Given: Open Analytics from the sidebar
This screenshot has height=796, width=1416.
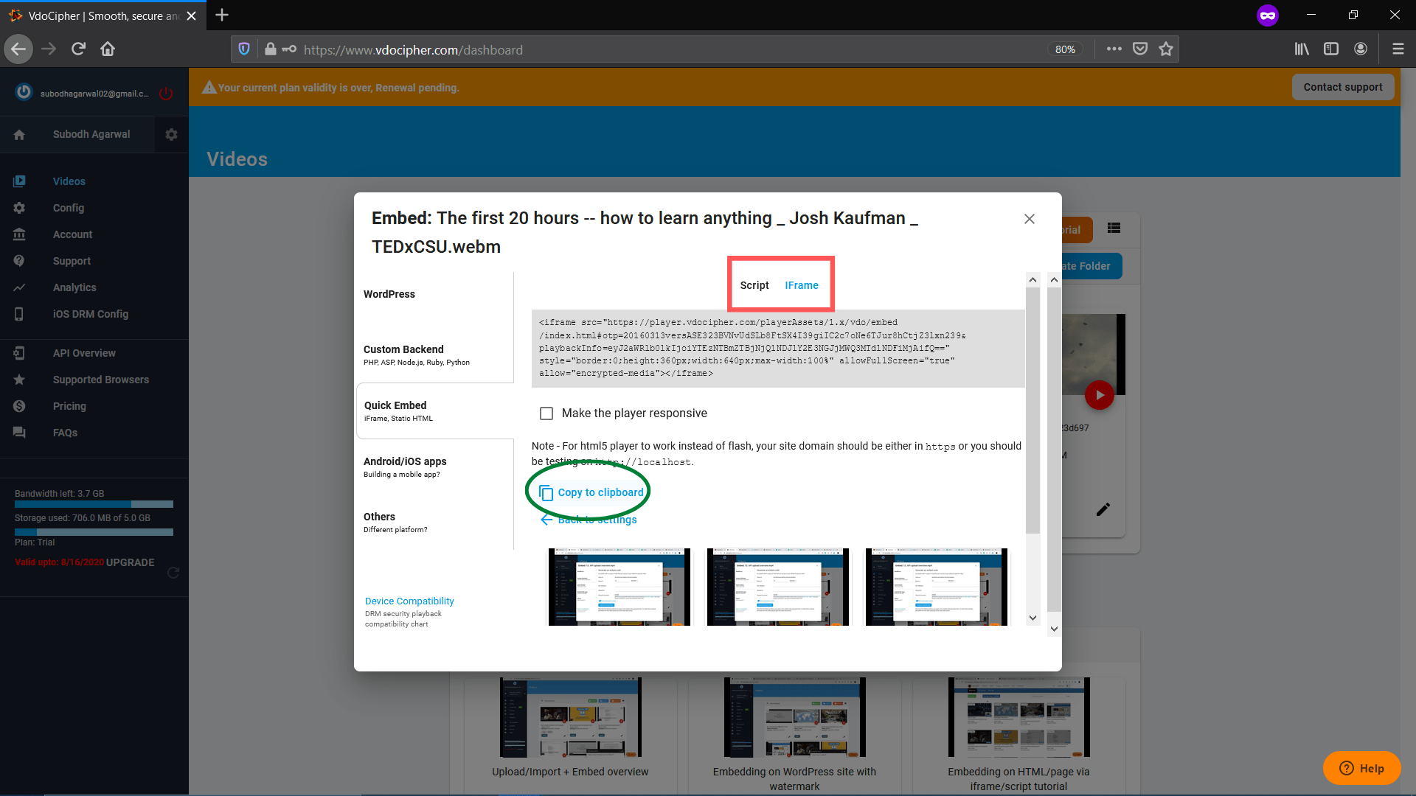Looking at the screenshot, I should coord(74,287).
